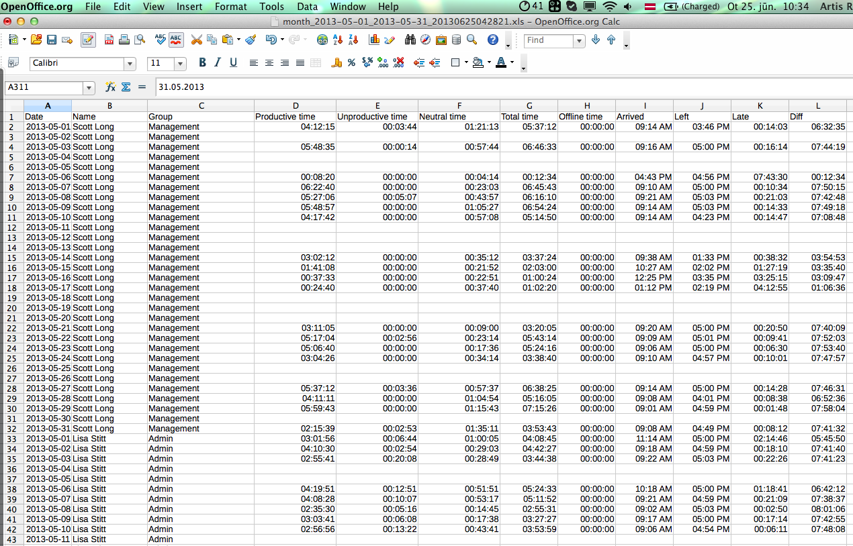The width and height of the screenshot is (853, 546).
Task: Apply the font color
Action: pos(501,63)
